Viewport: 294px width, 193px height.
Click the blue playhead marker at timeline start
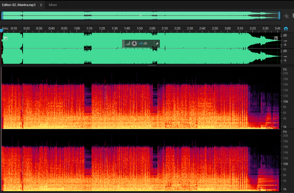pyautogui.click(x=2, y=30)
